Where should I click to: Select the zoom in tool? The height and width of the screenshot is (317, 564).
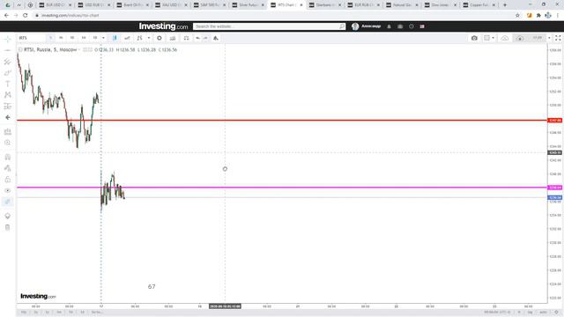coord(8,143)
